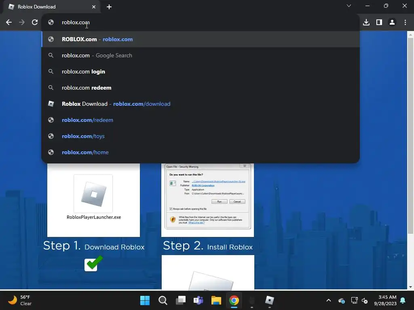This screenshot has height=310, width=414.
Task: Pick the roblox.com login suggestion
Action: point(201,71)
